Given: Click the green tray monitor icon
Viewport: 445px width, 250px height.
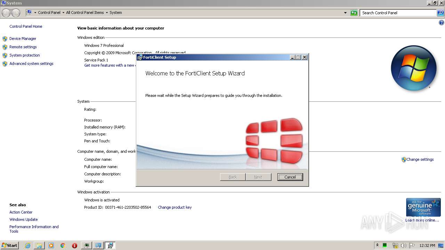Looking at the screenshot, I should click(x=385, y=245).
